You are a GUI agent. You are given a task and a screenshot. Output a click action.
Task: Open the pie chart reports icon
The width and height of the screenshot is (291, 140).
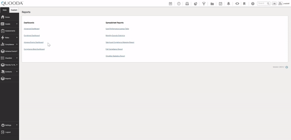pos(195,4)
